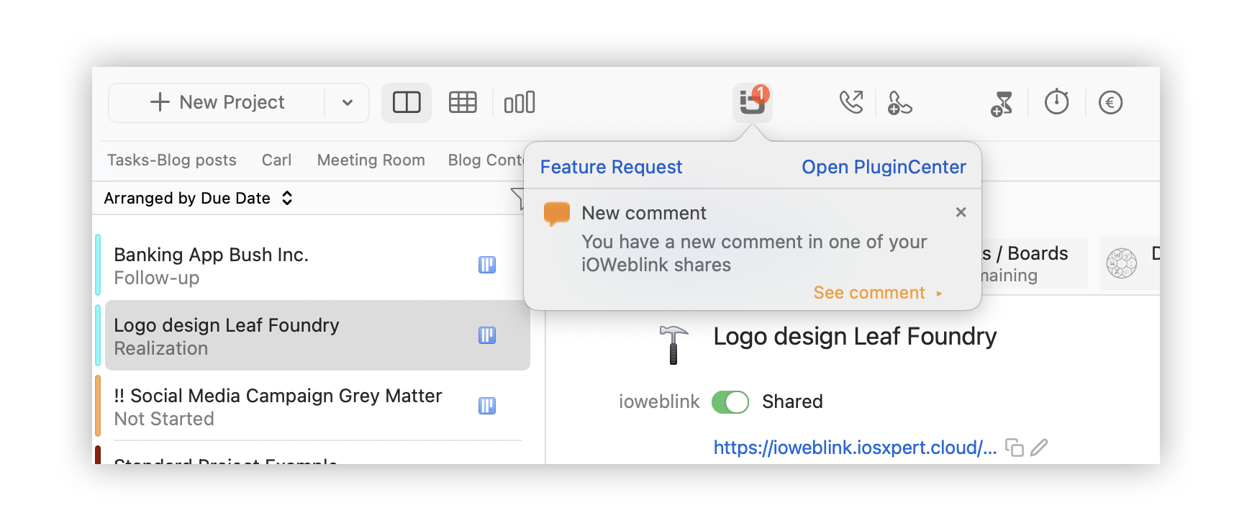Click board icon on Social Media Campaign row
Image resolution: width=1252 pixels, height=531 pixels.
point(487,406)
